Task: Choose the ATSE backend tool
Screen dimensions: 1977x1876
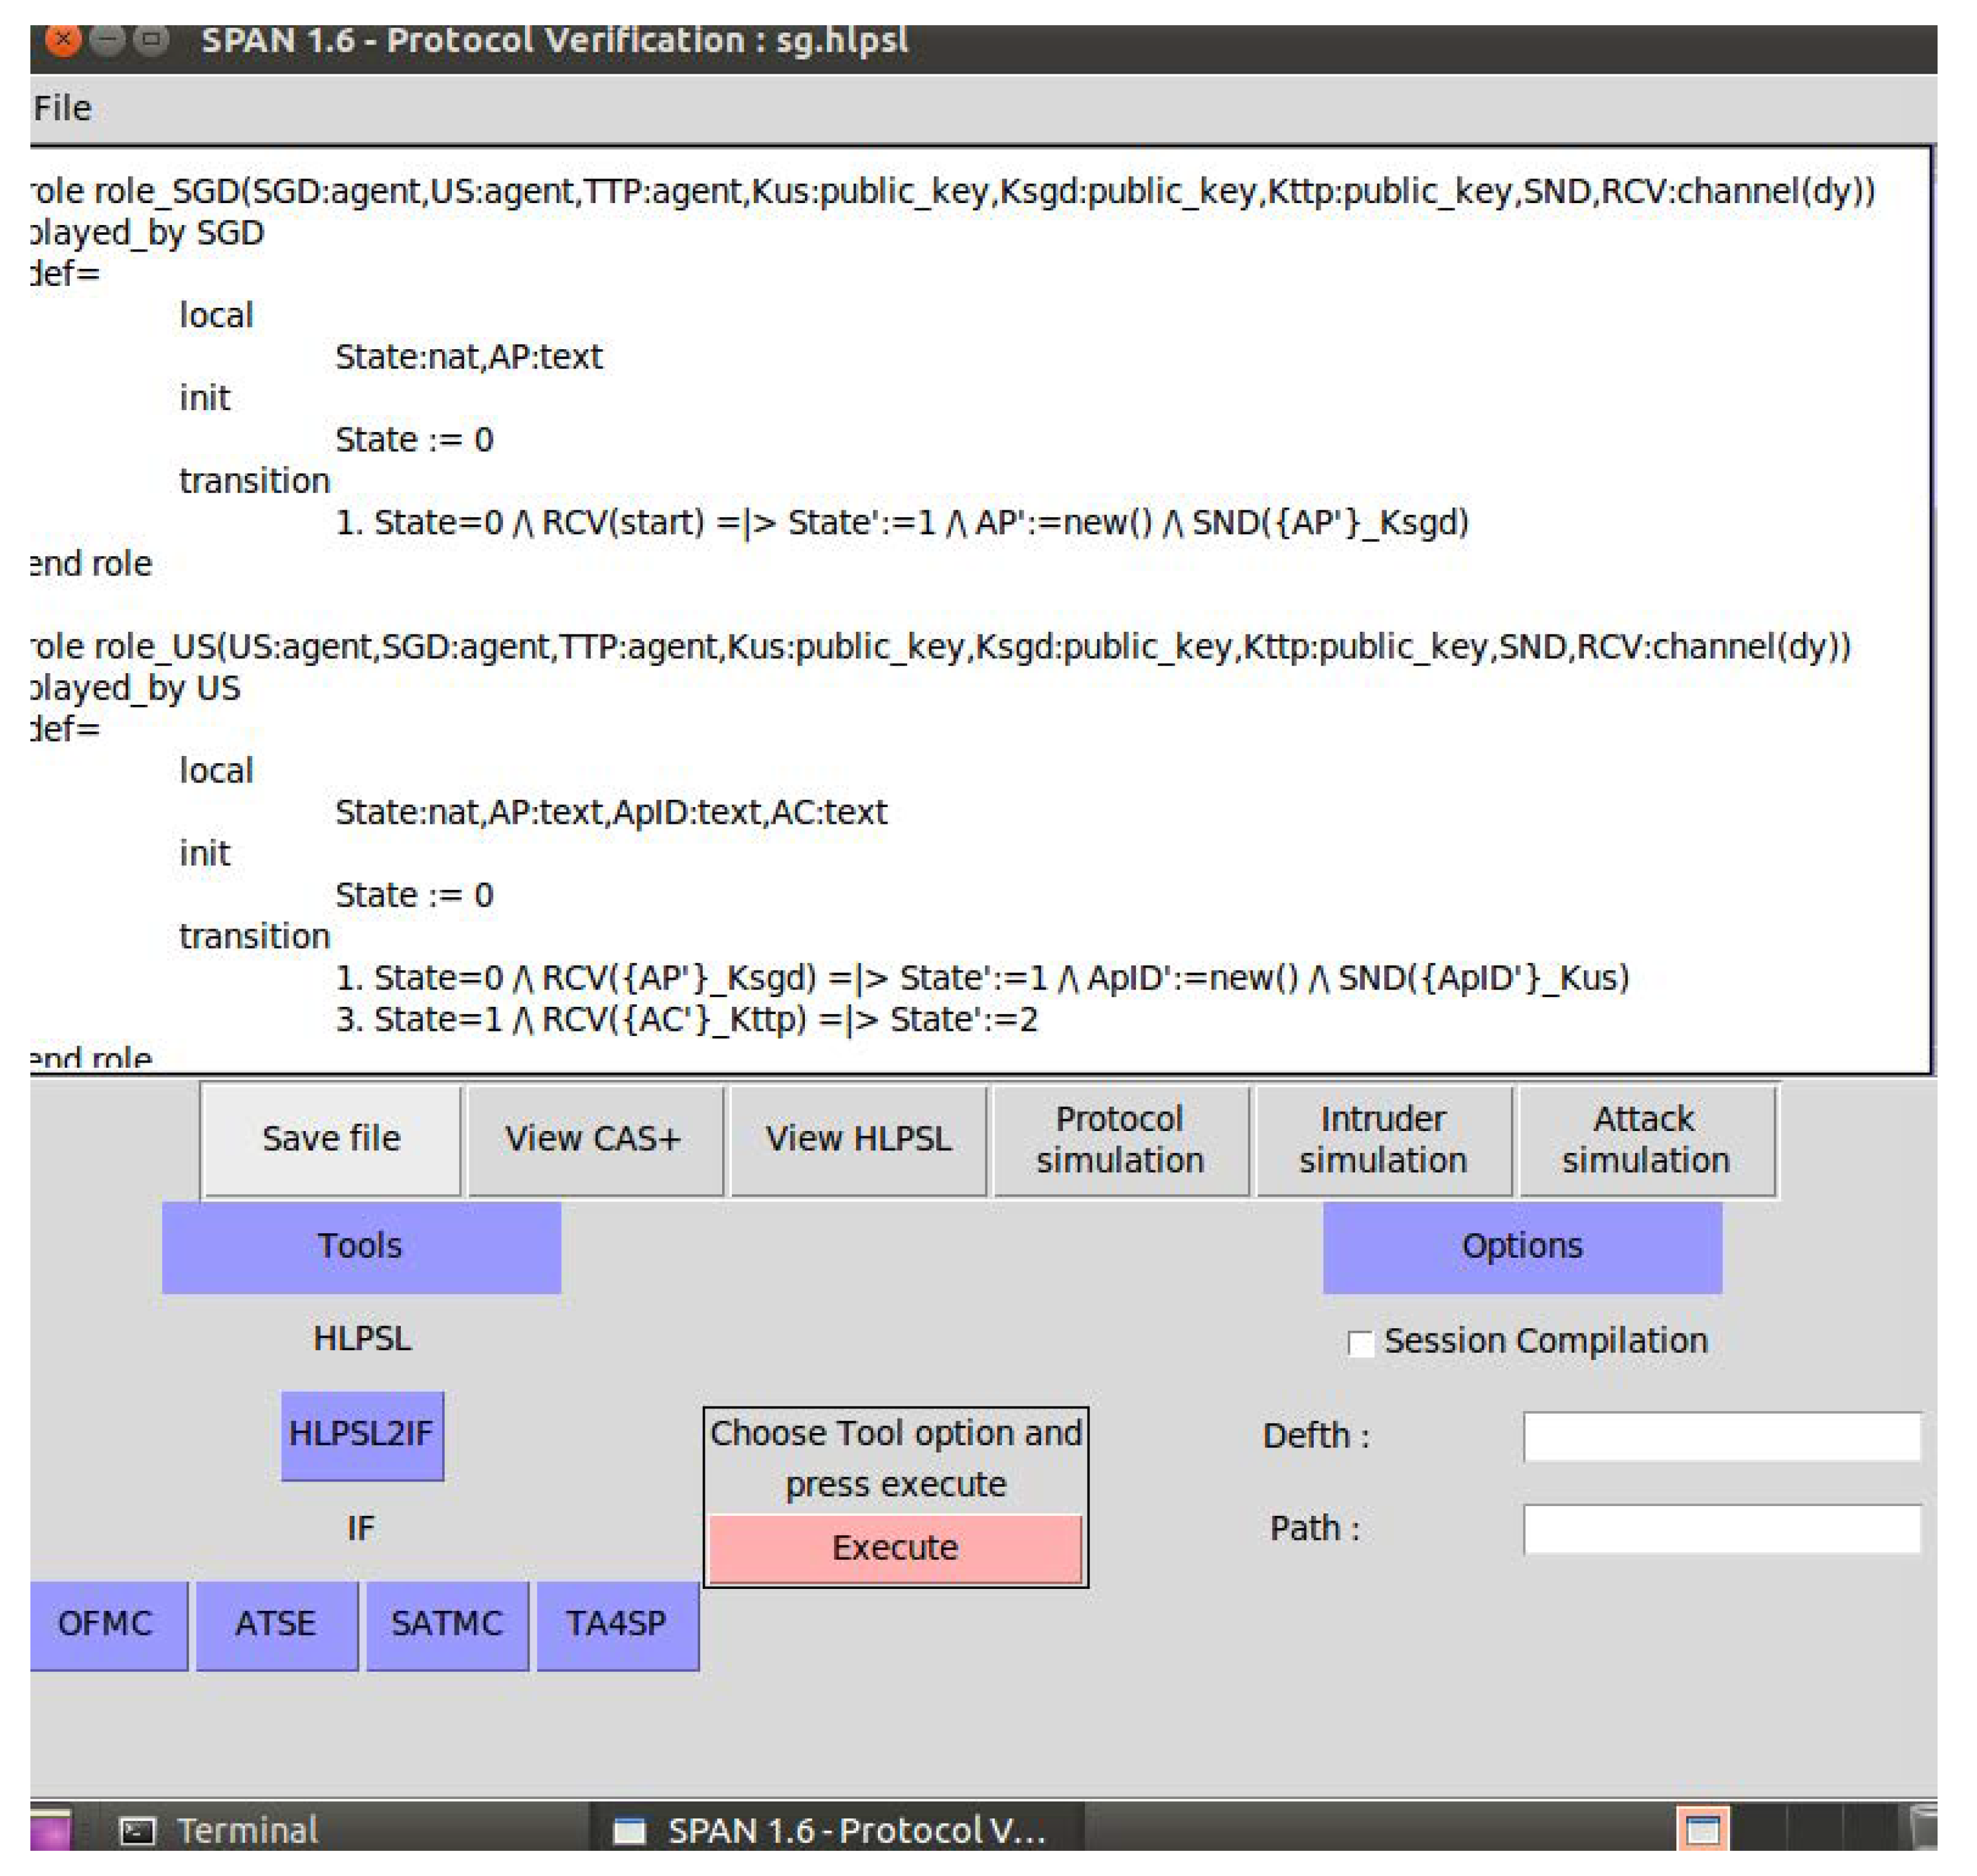Action: click(x=276, y=1623)
